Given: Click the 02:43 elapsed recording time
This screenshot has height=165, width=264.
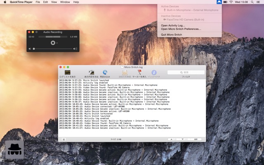Looking at the screenshot, I should coord(31,37).
